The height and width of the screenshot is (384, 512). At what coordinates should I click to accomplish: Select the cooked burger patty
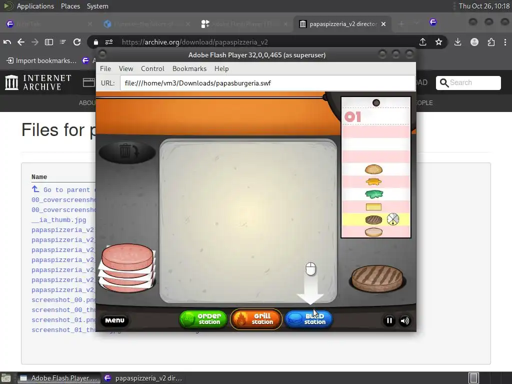377,278
